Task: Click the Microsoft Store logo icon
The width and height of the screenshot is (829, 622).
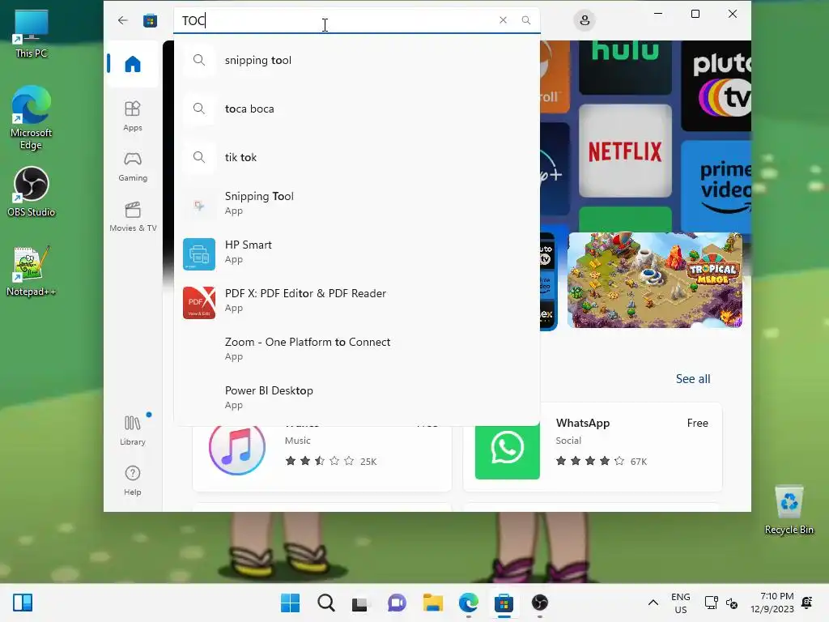Action: pos(150,20)
